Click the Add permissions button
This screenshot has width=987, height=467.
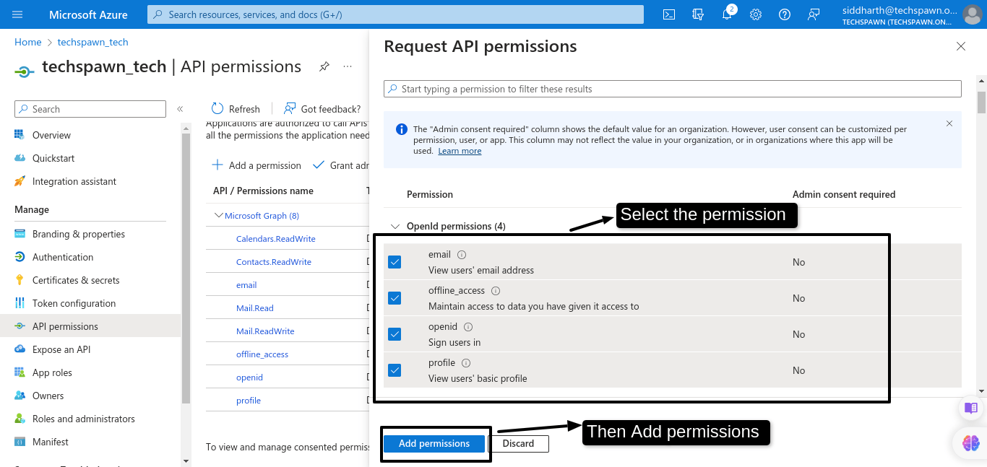(x=434, y=443)
